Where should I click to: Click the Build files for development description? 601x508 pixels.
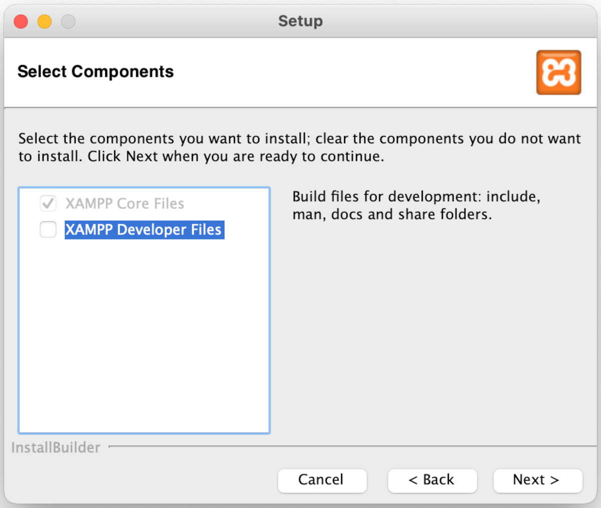(416, 205)
